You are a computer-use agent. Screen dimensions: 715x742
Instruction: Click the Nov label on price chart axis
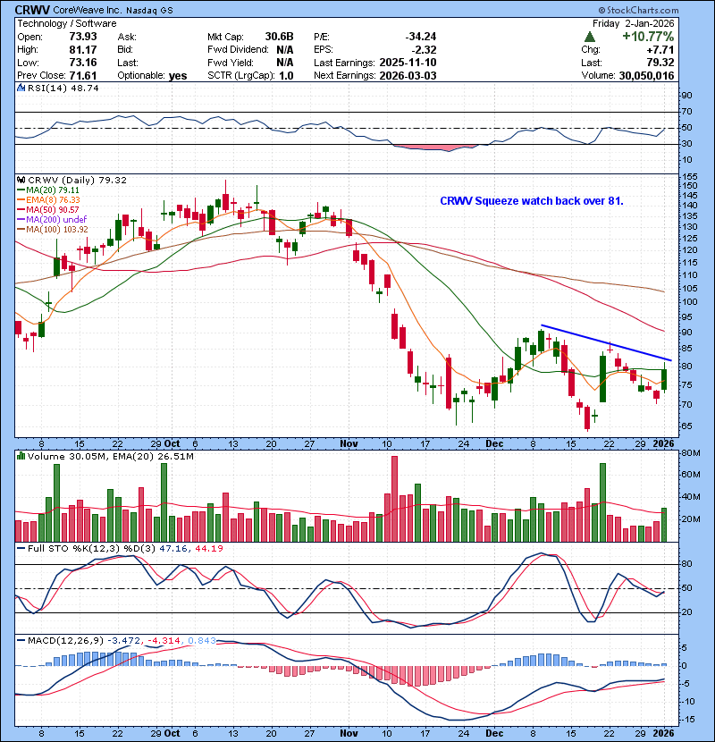[349, 444]
